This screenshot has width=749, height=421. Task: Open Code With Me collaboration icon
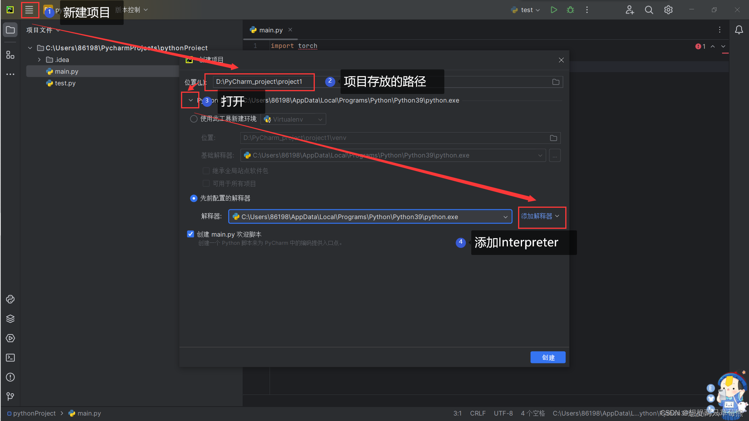click(630, 10)
